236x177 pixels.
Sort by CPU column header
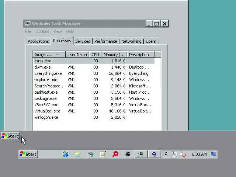95,55
